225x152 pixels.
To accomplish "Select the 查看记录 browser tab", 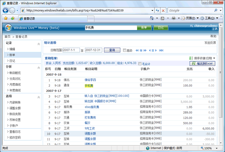I will (x=53, y=19).
